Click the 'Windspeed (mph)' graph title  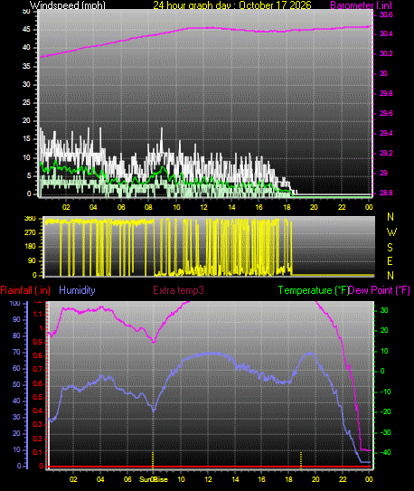click(x=67, y=5)
